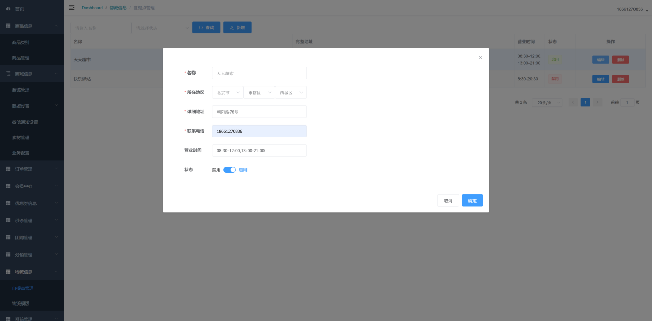Toggle the 状态 enable switch
The image size is (652, 321).
click(230, 170)
